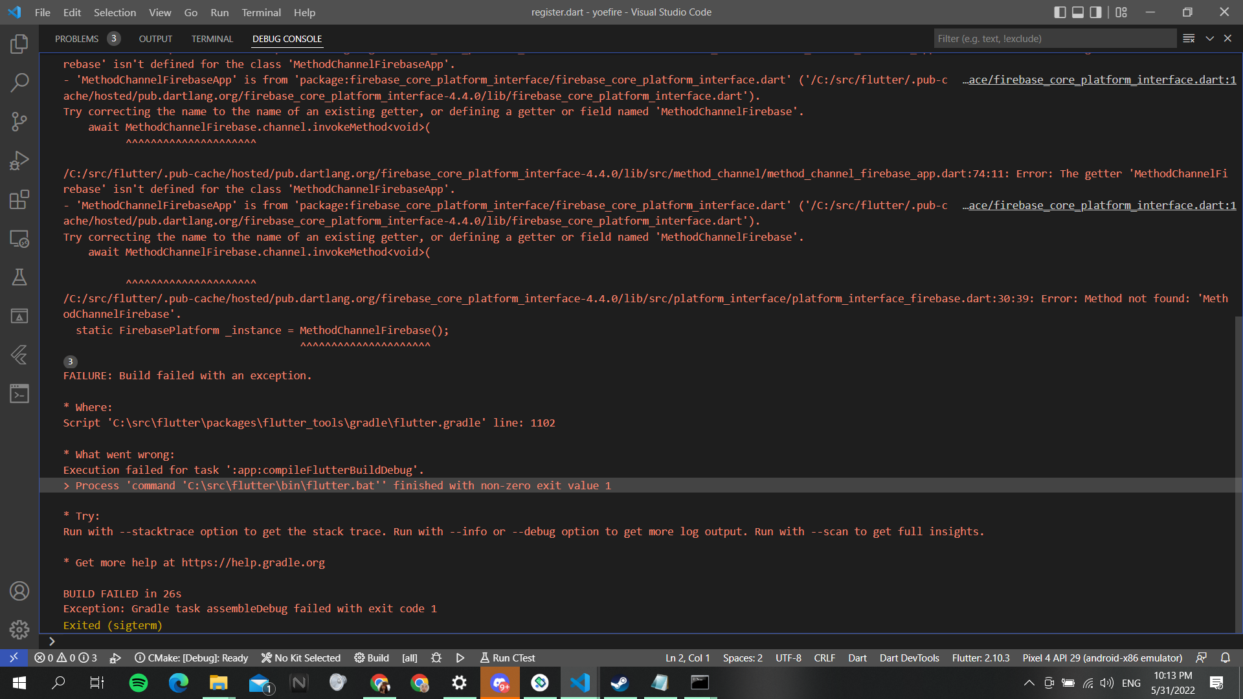The height and width of the screenshot is (699, 1243).
Task: Toggle secondary side bar layout icon
Action: click(1095, 12)
